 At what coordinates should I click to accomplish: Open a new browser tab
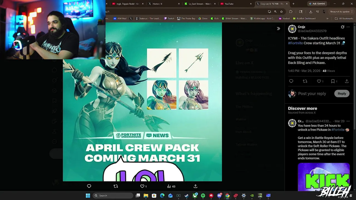click(x=293, y=4)
